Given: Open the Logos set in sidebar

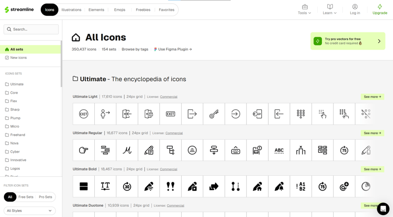Looking at the screenshot, I should (x=13, y=168).
